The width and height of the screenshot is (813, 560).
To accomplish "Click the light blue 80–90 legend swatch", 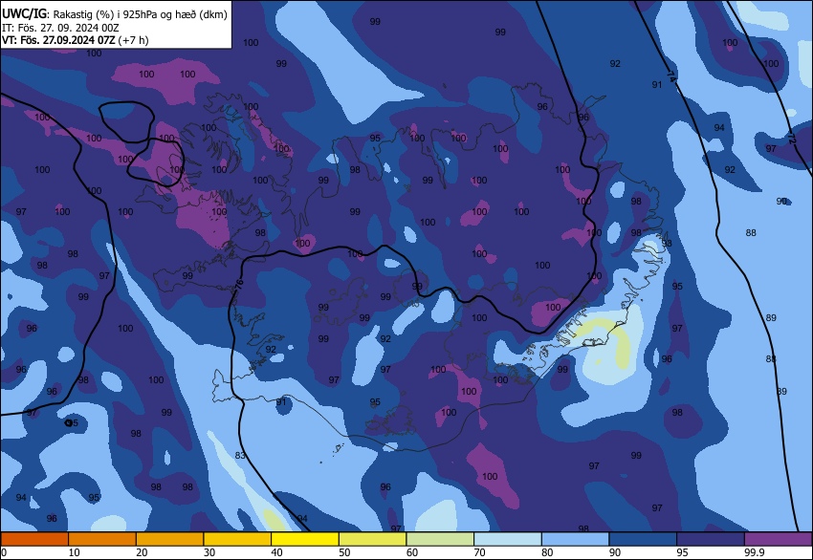I will (576, 539).
